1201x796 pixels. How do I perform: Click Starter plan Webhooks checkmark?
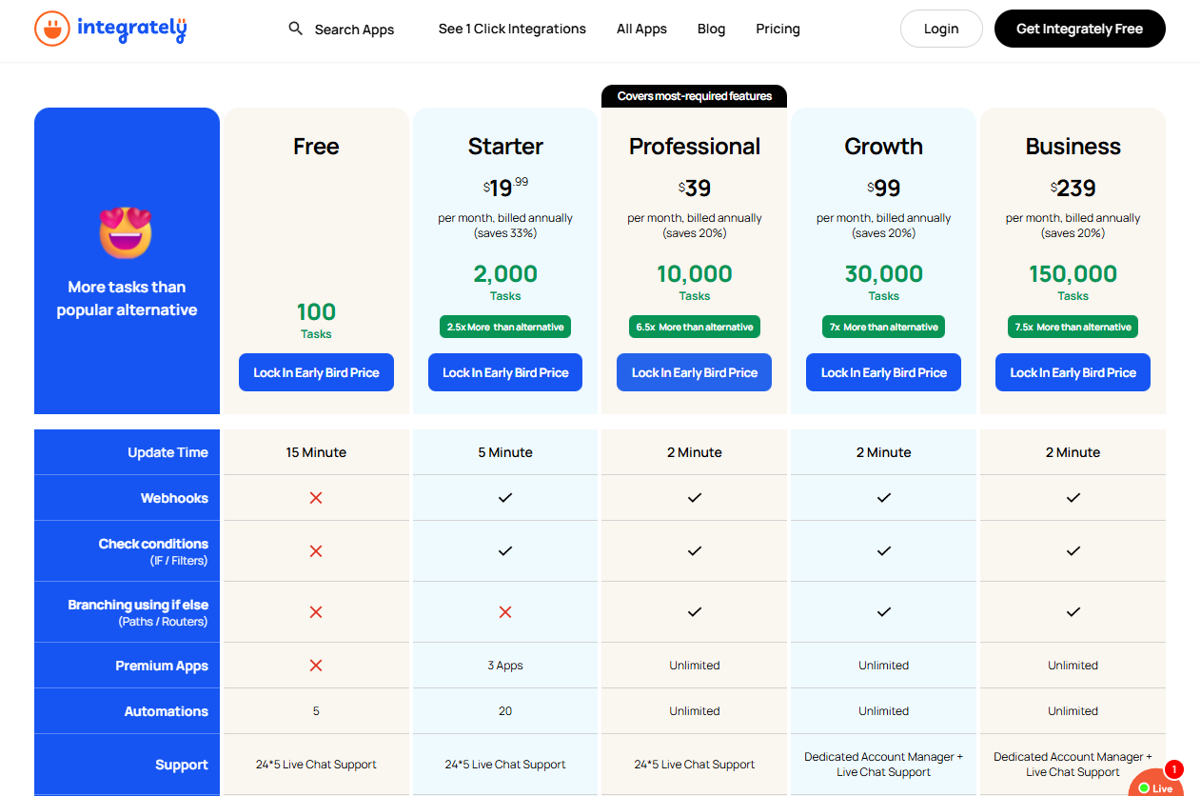pos(505,498)
